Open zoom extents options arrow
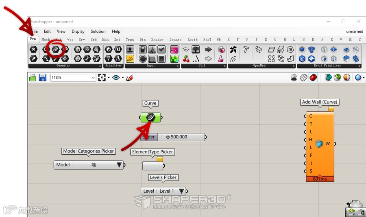This screenshot has height=217, width=366. [x=109, y=78]
